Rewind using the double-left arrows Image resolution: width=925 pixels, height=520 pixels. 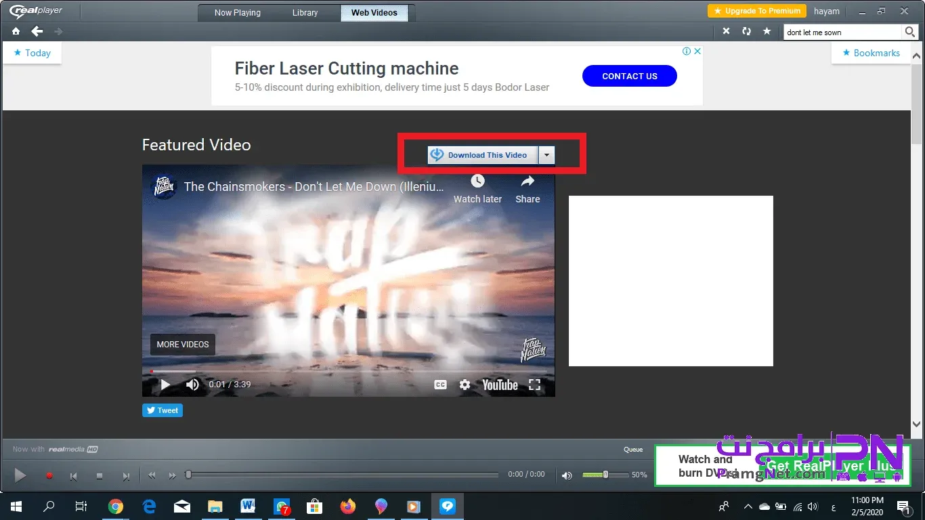(152, 475)
